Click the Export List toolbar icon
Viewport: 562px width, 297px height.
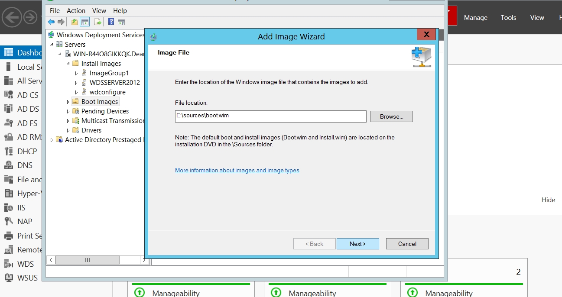[98, 22]
